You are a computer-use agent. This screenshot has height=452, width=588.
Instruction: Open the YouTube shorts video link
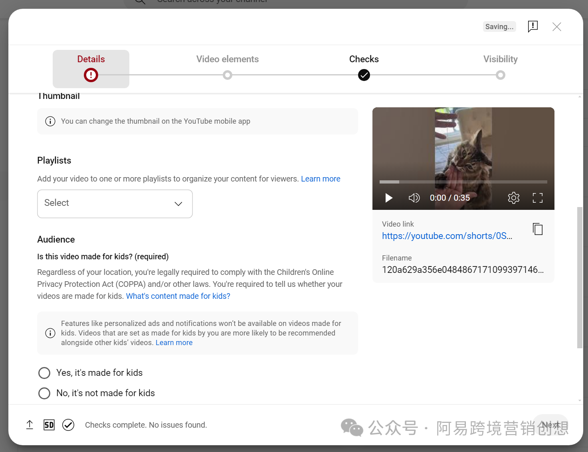pyautogui.click(x=447, y=236)
